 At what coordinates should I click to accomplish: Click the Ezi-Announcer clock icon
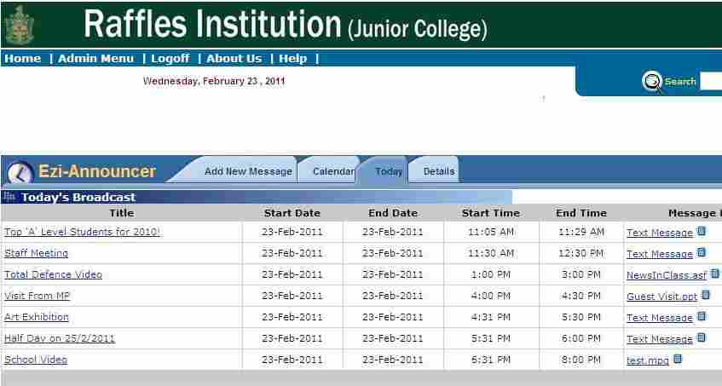pyautogui.click(x=20, y=174)
